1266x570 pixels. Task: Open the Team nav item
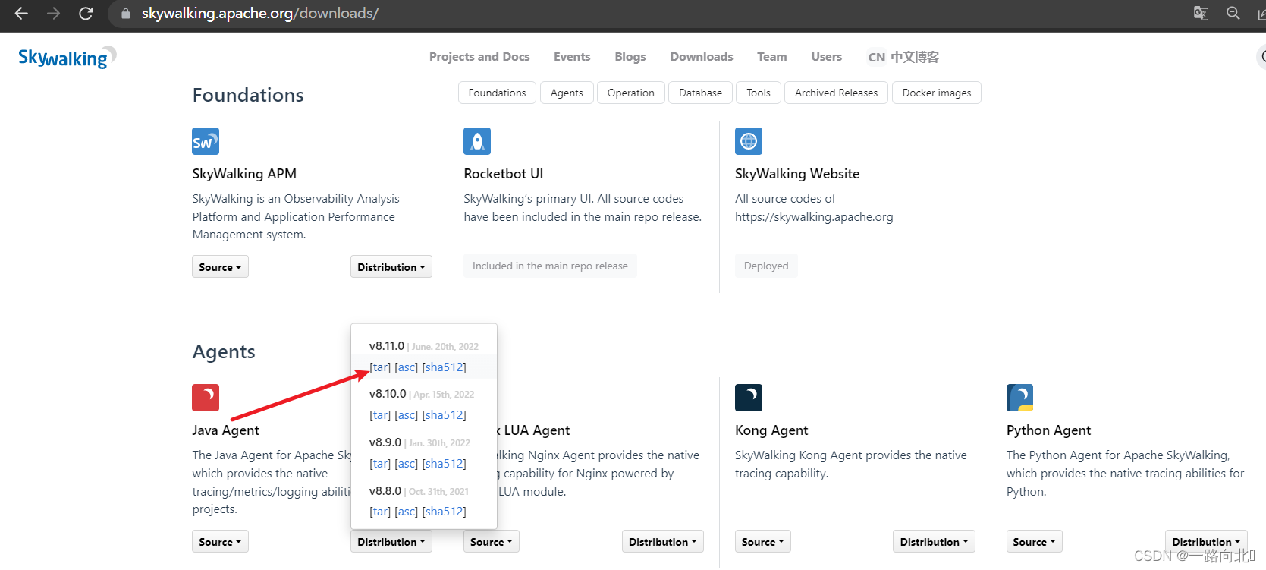point(772,57)
